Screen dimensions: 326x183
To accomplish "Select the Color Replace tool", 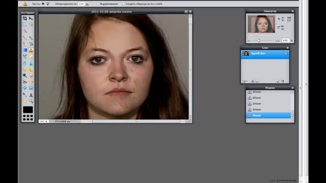I will [25, 56].
